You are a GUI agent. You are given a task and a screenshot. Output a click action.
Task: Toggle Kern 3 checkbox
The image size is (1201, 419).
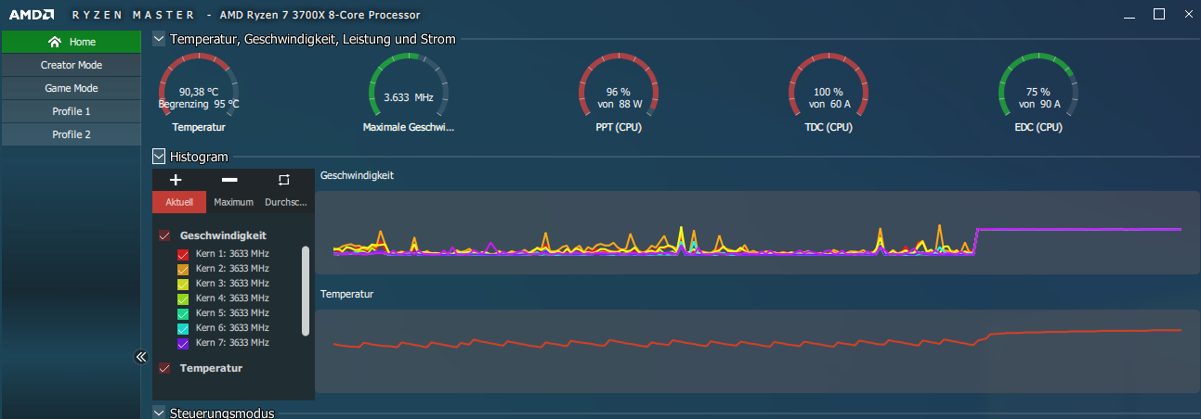point(183,284)
